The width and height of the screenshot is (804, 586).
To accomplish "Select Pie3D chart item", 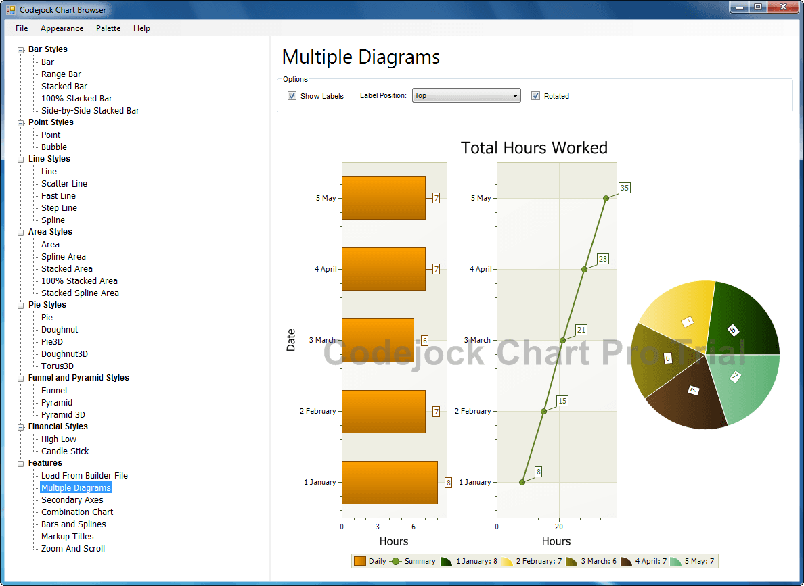I will [x=52, y=341].
